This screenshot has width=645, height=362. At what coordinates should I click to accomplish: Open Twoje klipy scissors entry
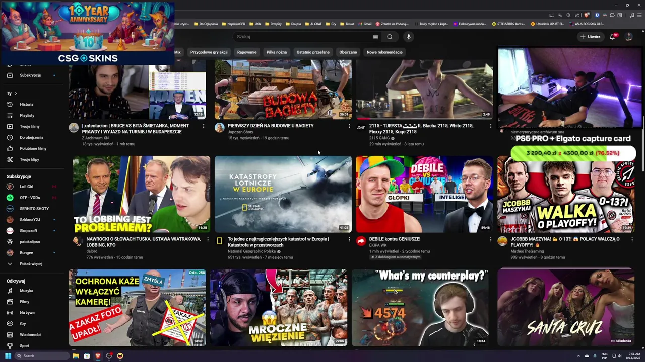[x=29, y=159]
